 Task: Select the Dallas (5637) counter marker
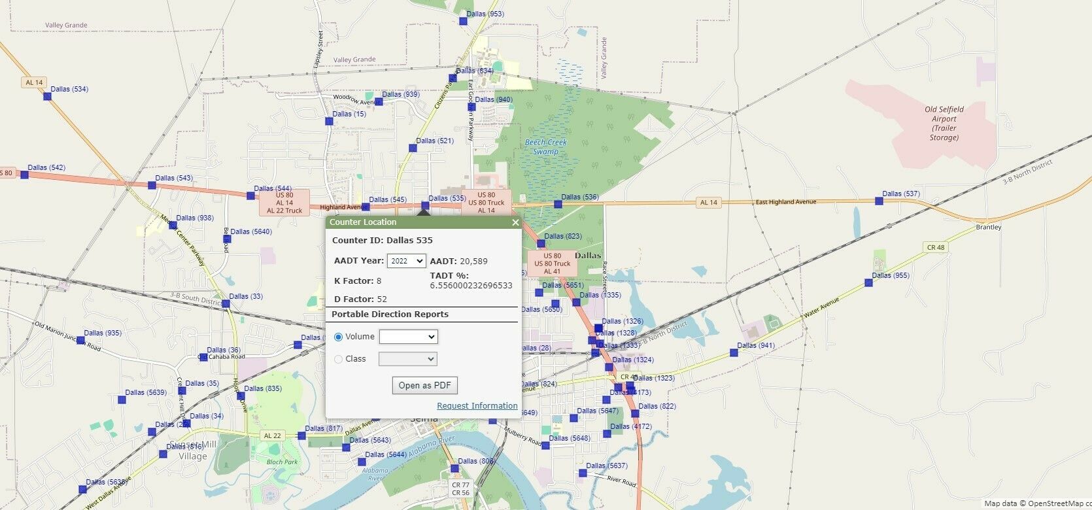(x=583, y=473)
